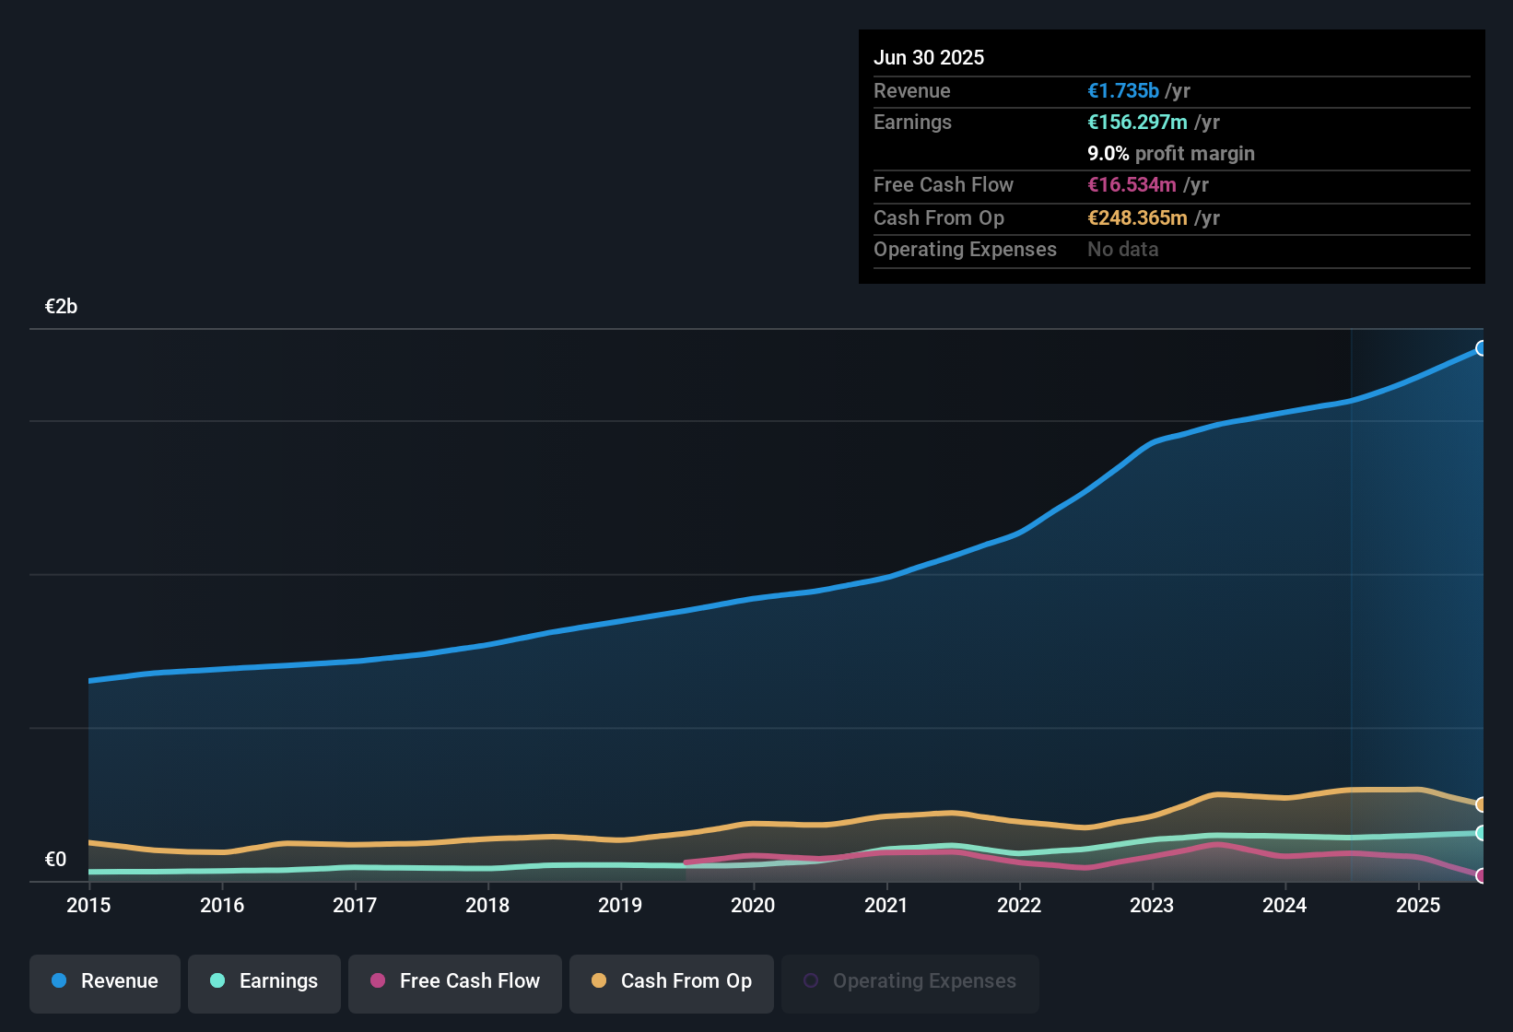The image size is (1513, 1032).
Task: Click the 2020 label on the x-axis
Action: tap(753, 906)
